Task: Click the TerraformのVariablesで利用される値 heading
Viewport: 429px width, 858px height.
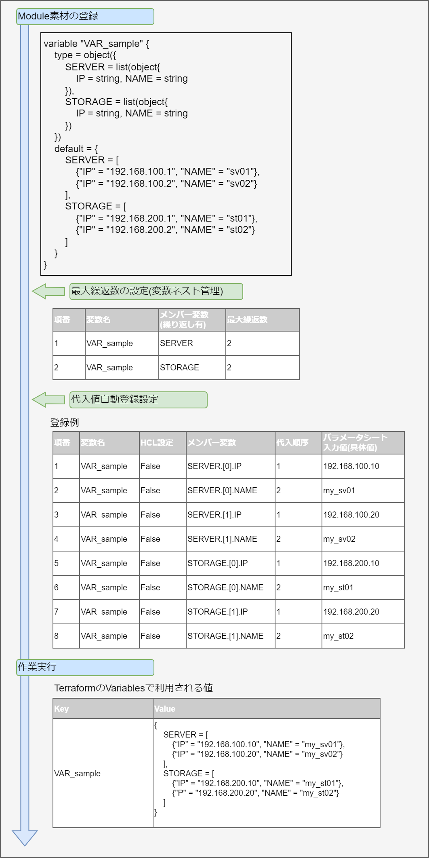Action: tap(133, 688)
